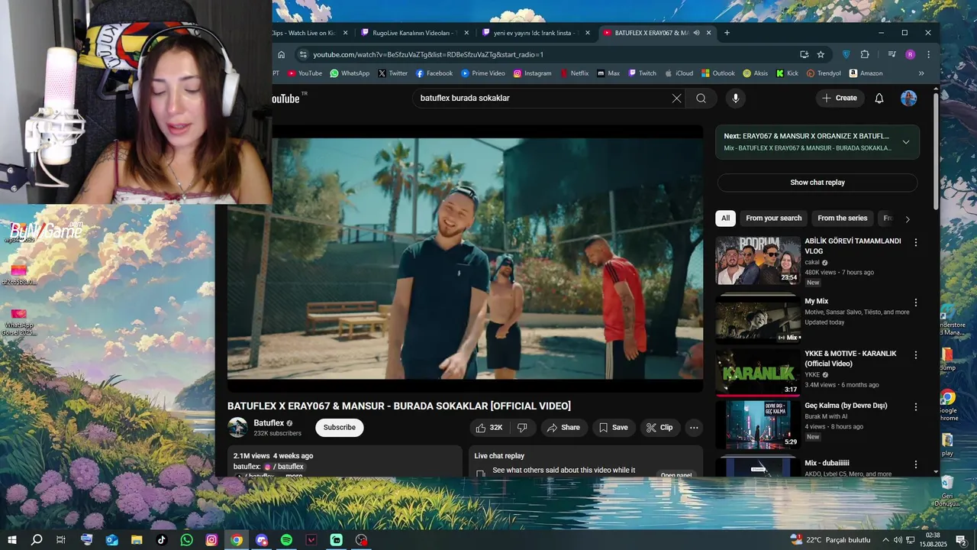977x550 pixels.
Task: Click Show chat replay
Action: coord(817,183)
